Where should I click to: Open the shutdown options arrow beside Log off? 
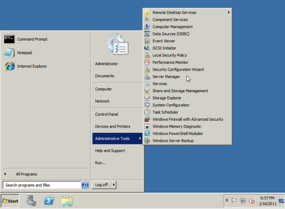(x=114, y=185)
